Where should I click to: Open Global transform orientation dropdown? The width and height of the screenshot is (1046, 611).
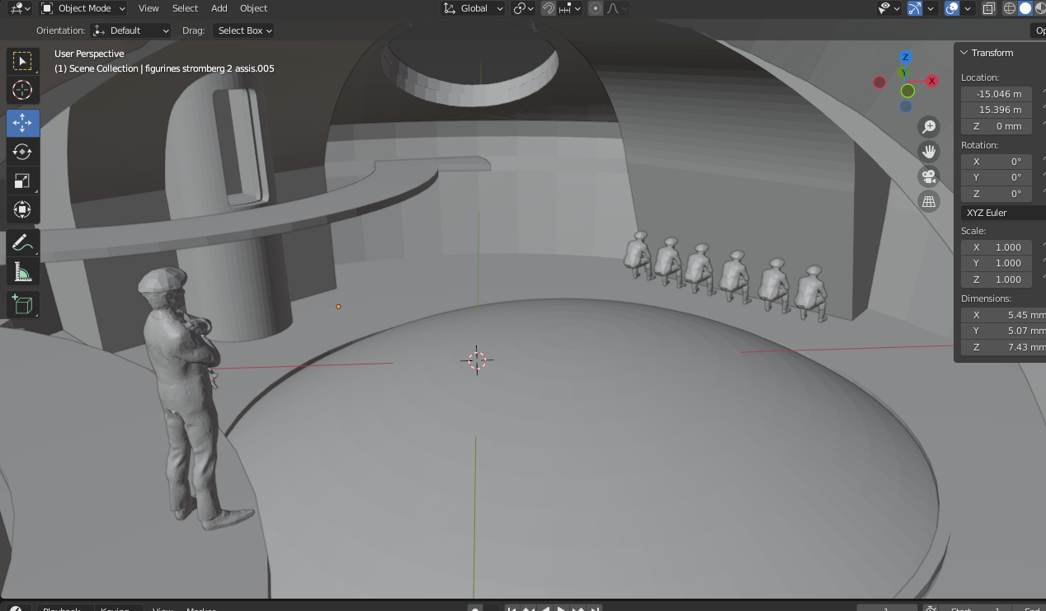[x=473, y=8]
